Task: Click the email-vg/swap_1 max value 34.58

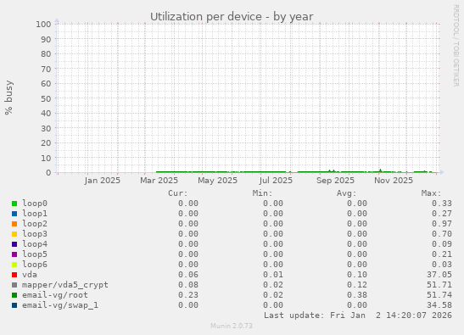Action: coord(439,305)
